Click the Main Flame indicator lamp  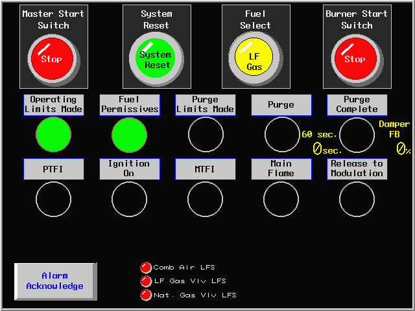(281, 199)
